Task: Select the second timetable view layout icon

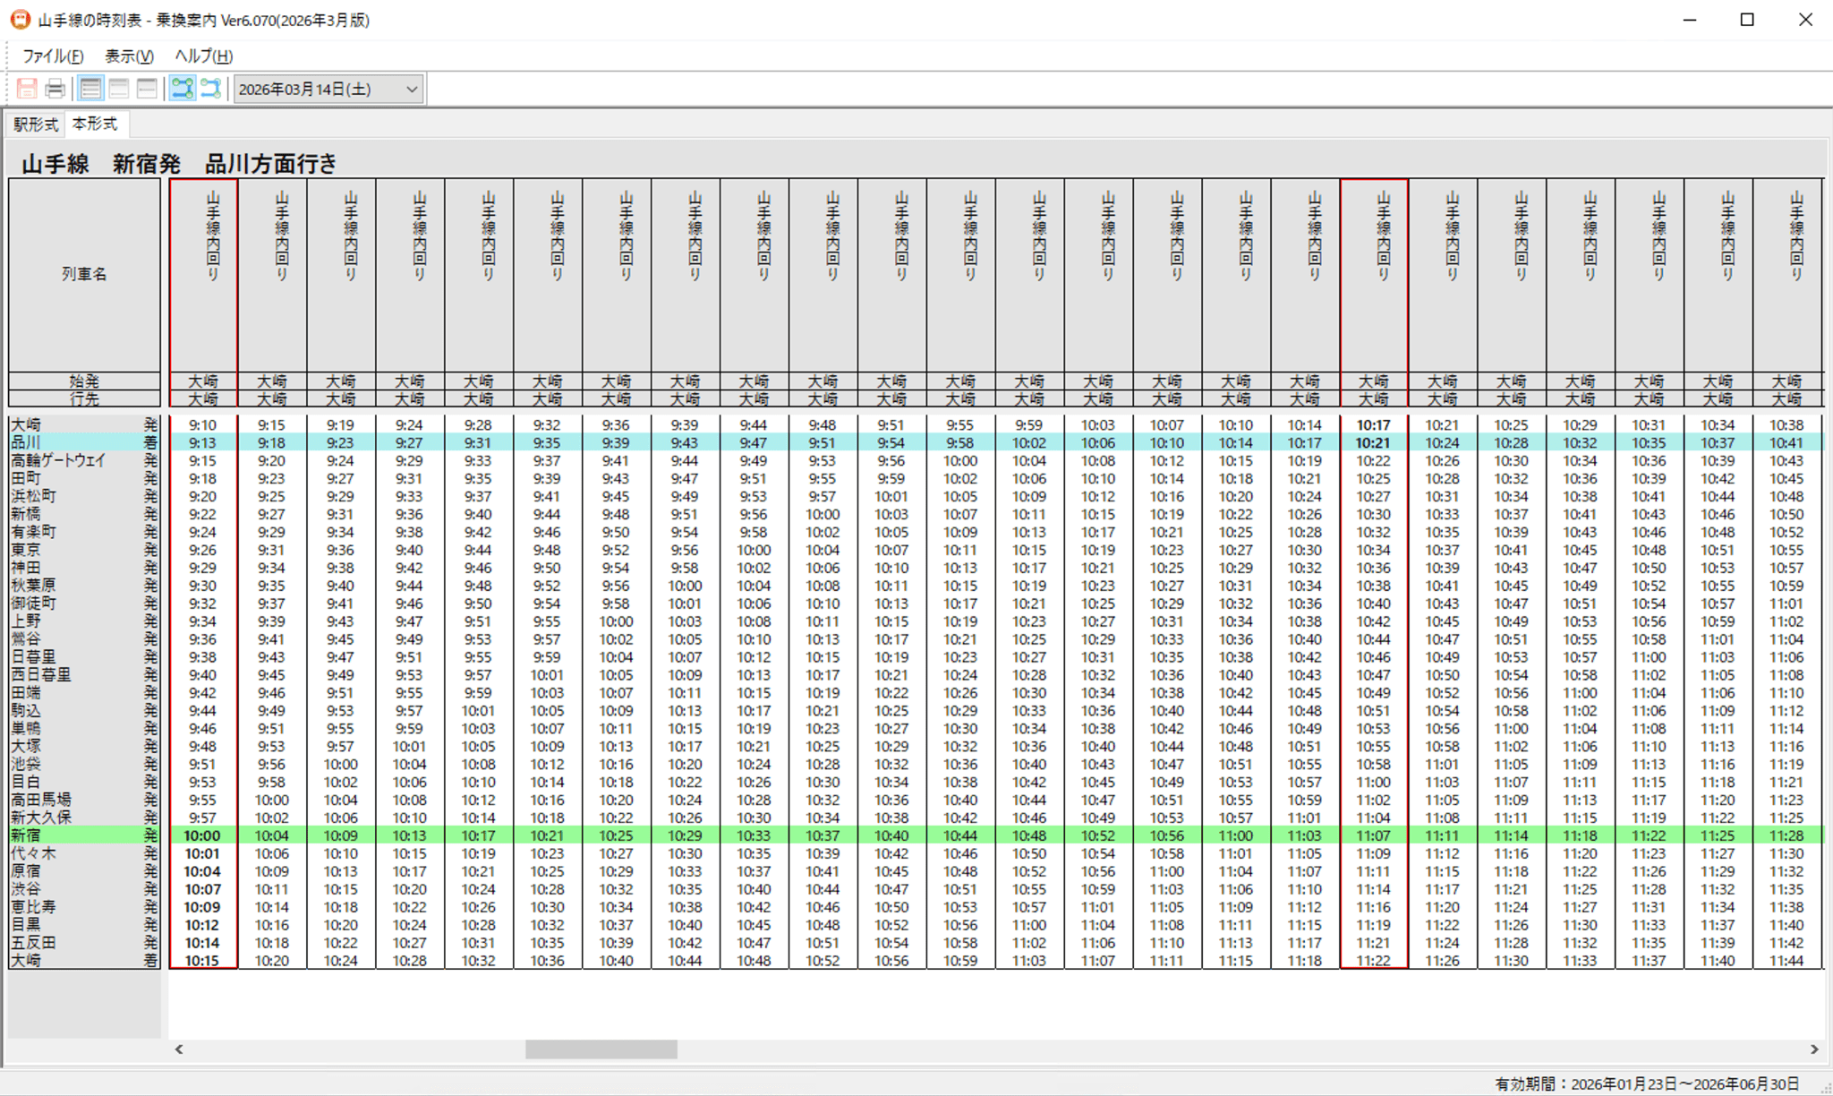Action: point(119,89)
